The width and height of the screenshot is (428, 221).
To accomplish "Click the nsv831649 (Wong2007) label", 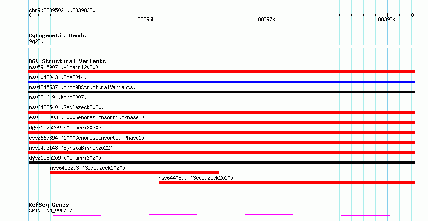I will click(58, 97).
